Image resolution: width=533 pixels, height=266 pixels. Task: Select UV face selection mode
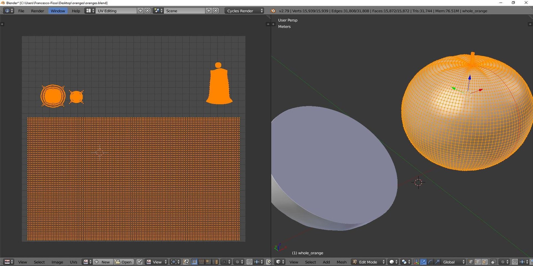point(208,262)
